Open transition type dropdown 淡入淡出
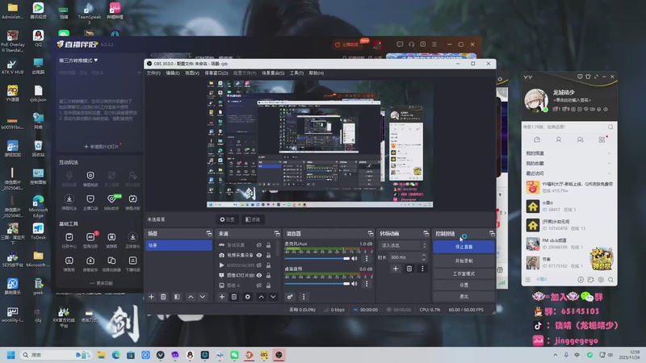Image resolution: width=646 pixels, height=363 pixels. (x=403, y=245)
